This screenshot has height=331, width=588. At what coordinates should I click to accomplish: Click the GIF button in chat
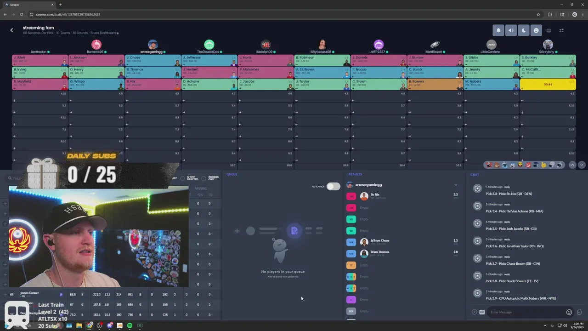click(482, 312)
